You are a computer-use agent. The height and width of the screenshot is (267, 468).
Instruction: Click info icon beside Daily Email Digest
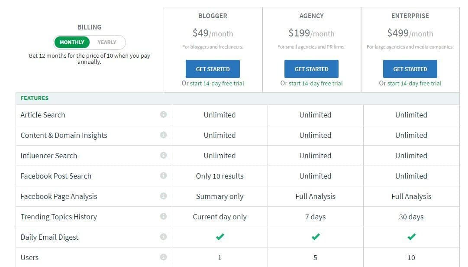163,237
